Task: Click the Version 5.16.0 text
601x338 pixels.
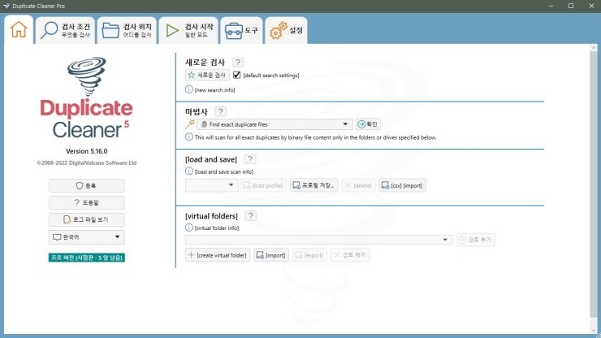Action: (x=87, y=151)
